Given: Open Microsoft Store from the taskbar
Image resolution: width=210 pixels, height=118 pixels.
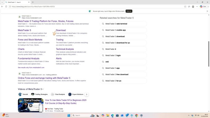Looking at the screenshot, I should (117, 115).
